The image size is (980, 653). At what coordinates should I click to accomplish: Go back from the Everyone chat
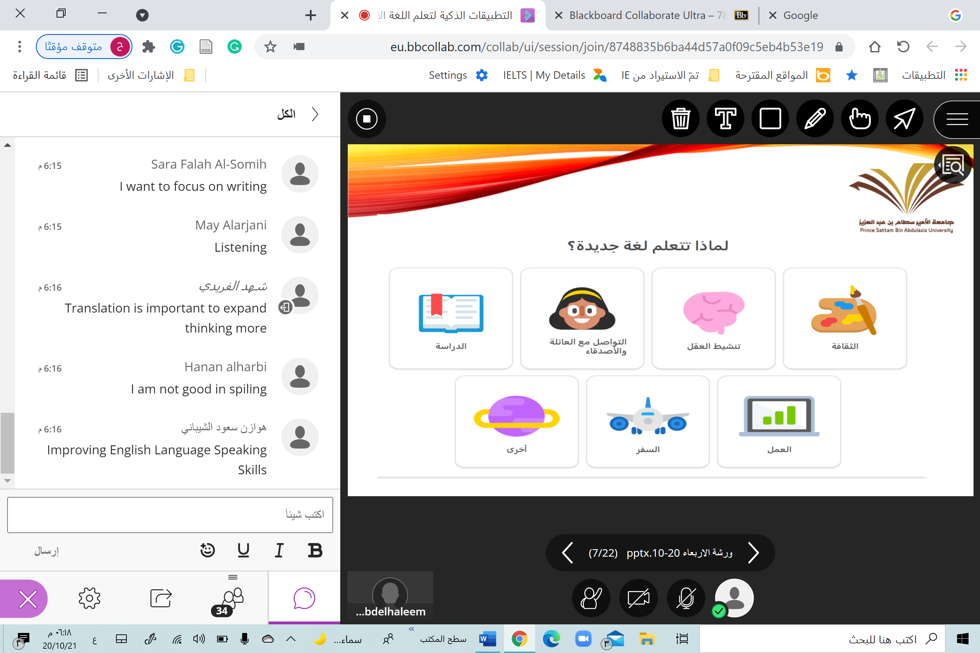(x=315, y=114)
